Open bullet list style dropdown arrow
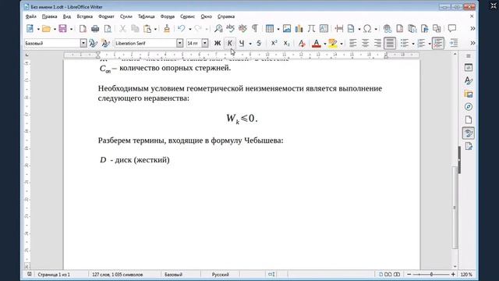Screen dimensions: 499x281 [x=412, y=44]
